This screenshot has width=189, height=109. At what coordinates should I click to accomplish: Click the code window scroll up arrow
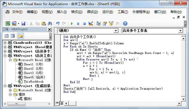(183, 39)
